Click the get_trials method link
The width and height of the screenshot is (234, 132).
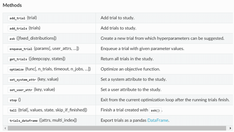18,59
